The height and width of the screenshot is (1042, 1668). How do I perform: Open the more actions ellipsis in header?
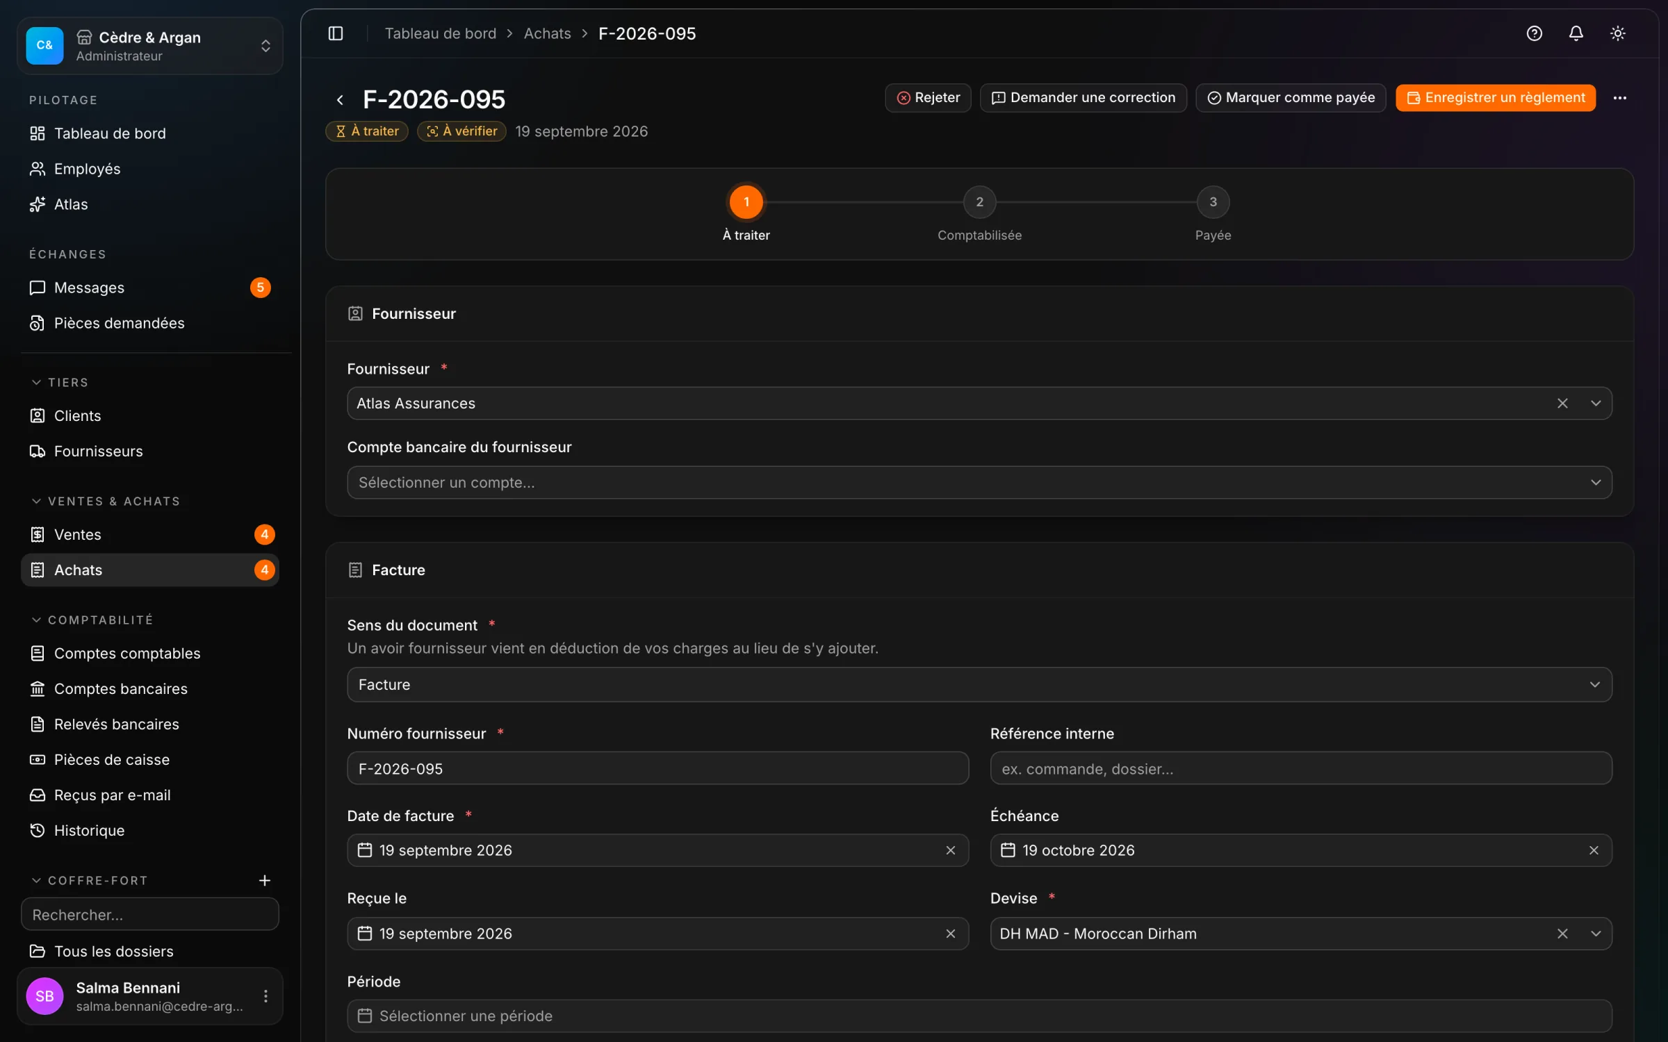[1619, 98]
